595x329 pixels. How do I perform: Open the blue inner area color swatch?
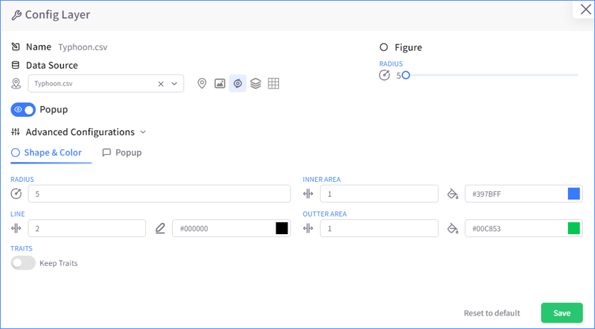tap(574, 194)
